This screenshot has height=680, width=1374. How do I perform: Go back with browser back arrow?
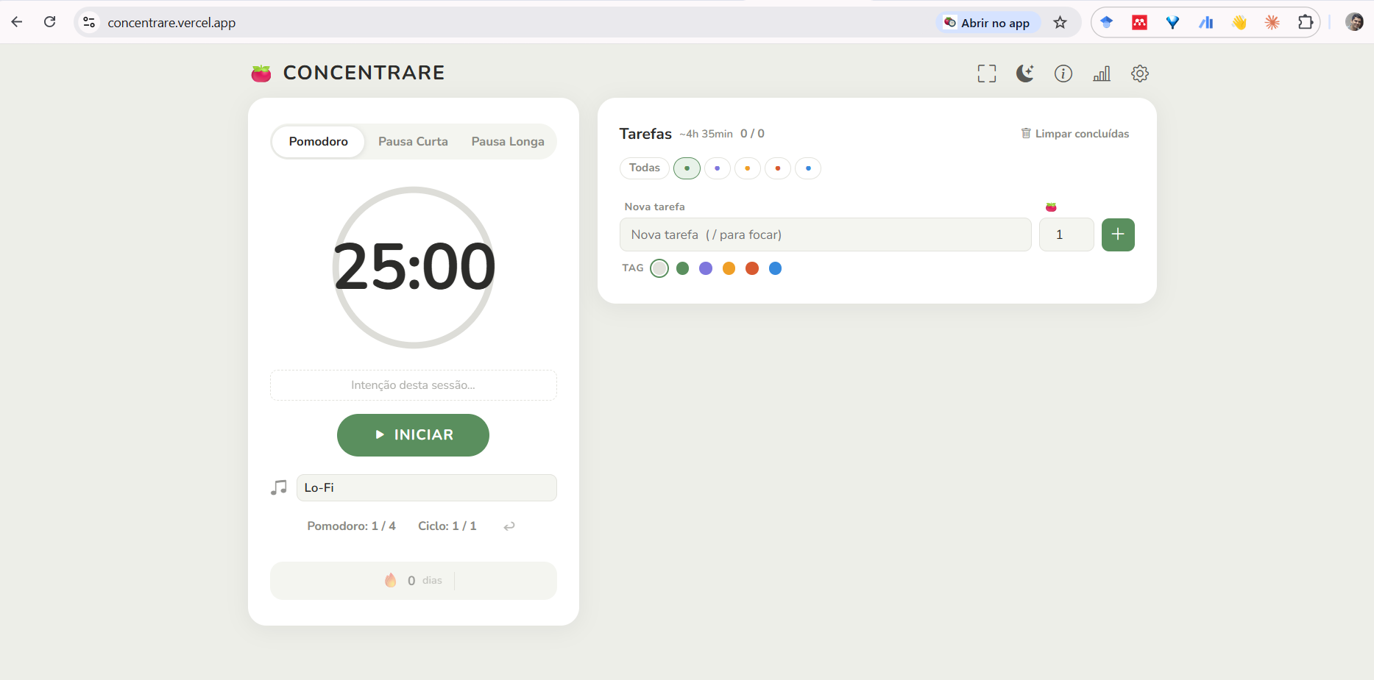pos(17,22)
